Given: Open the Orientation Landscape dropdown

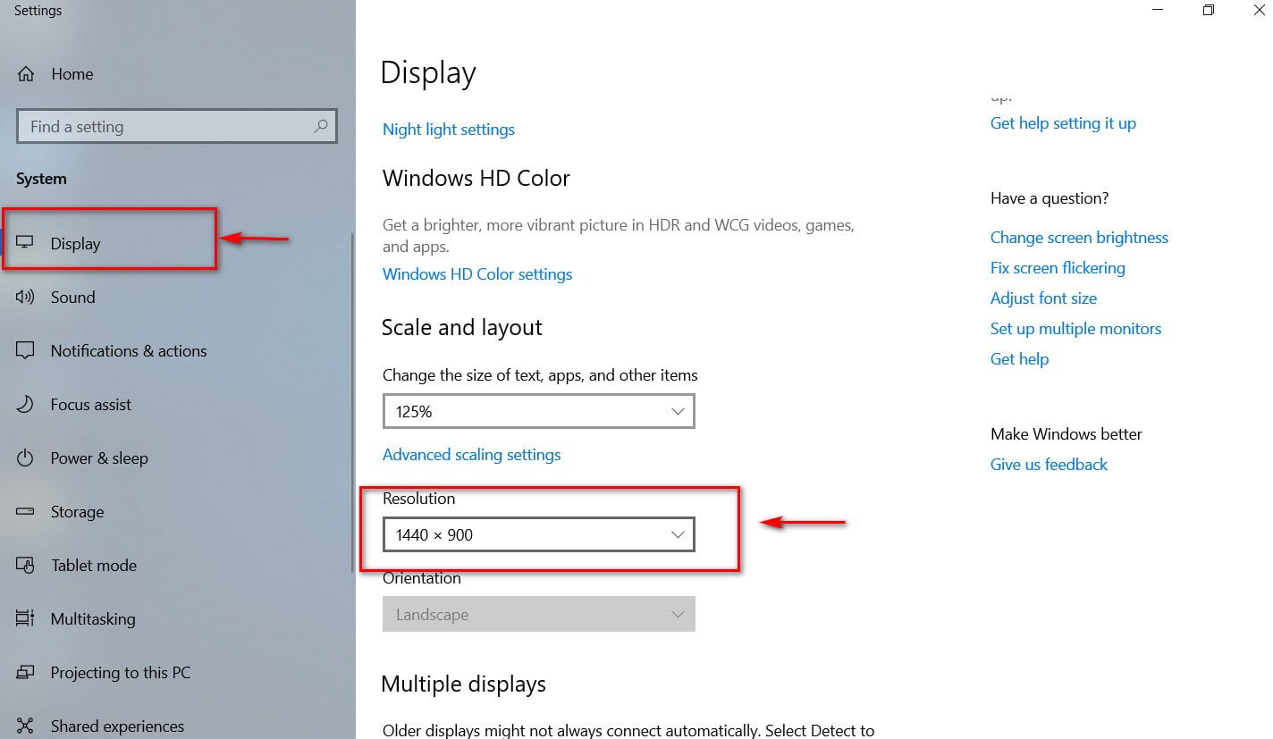Looking at the screenshot, I should point(538,614).
